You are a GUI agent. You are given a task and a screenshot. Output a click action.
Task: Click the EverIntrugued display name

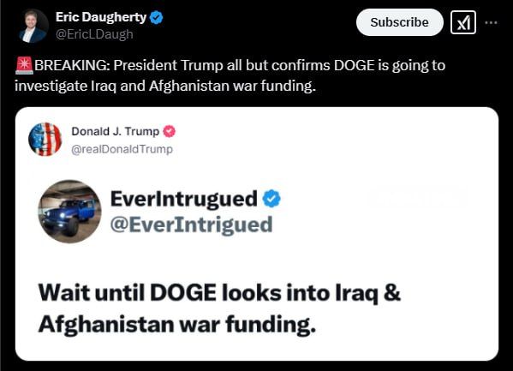point(184,199)
